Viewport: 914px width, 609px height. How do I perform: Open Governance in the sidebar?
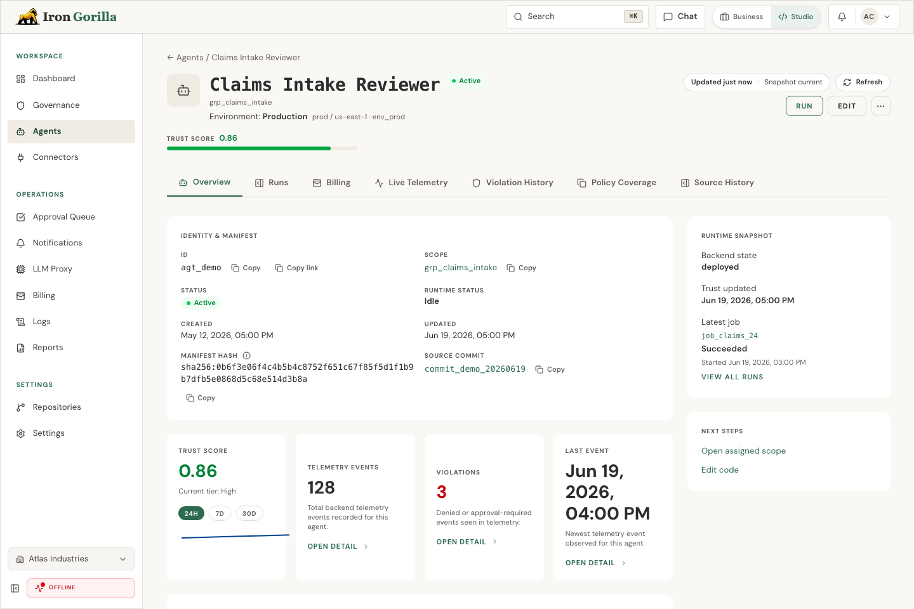[71, 105]
